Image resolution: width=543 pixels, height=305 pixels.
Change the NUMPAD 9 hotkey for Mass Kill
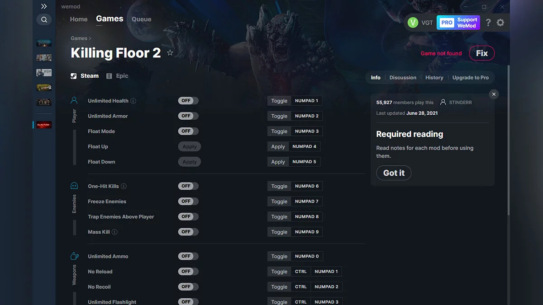pyautogui.click(x=306, y=232)
